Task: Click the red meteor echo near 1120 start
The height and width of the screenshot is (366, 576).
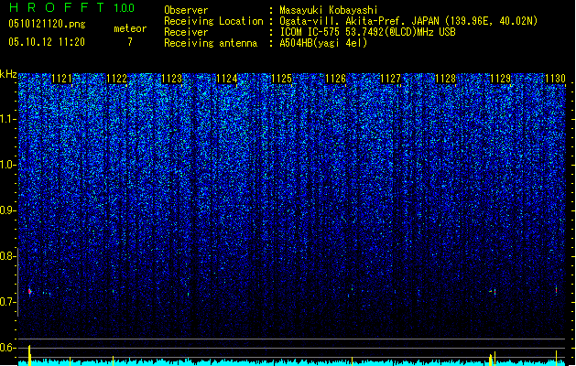Action: pyautogui.click(x=29, y=292)
